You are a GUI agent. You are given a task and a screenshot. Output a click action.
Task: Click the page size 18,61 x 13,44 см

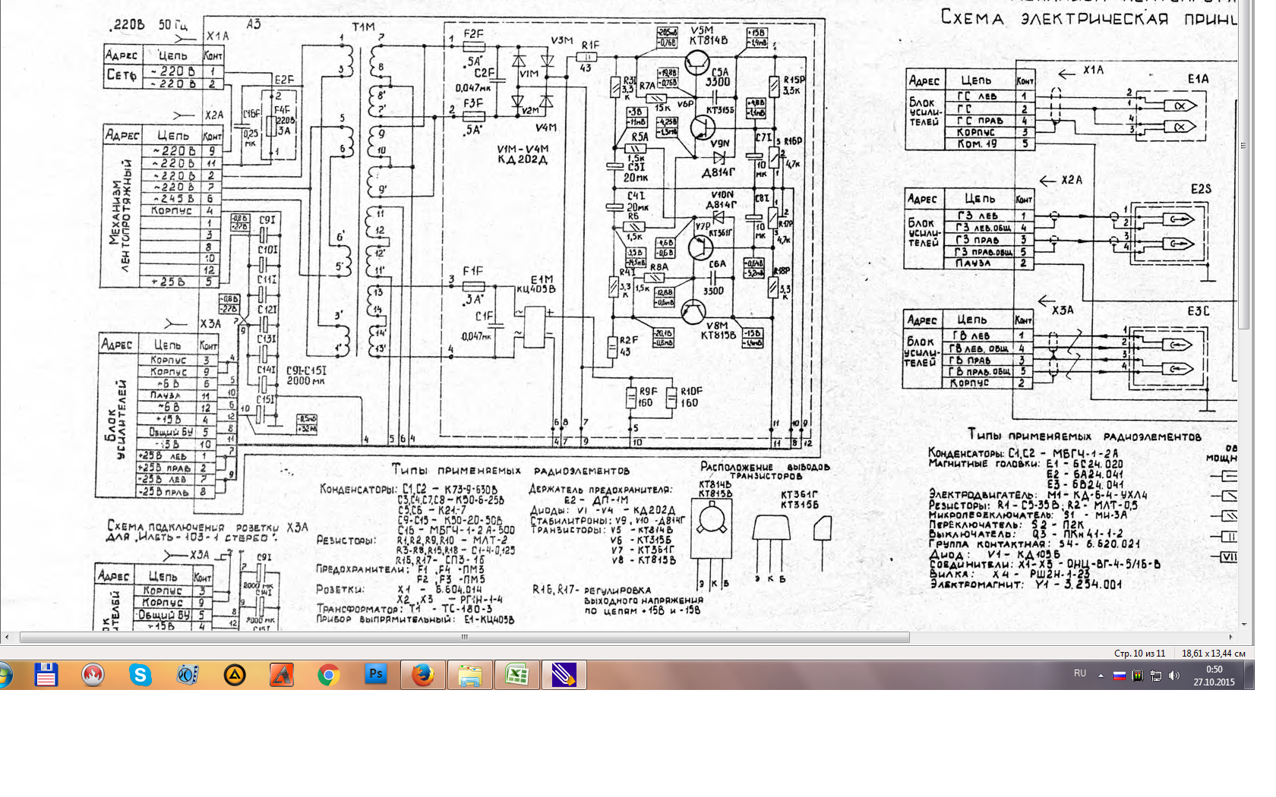[x=1213, y=653]
